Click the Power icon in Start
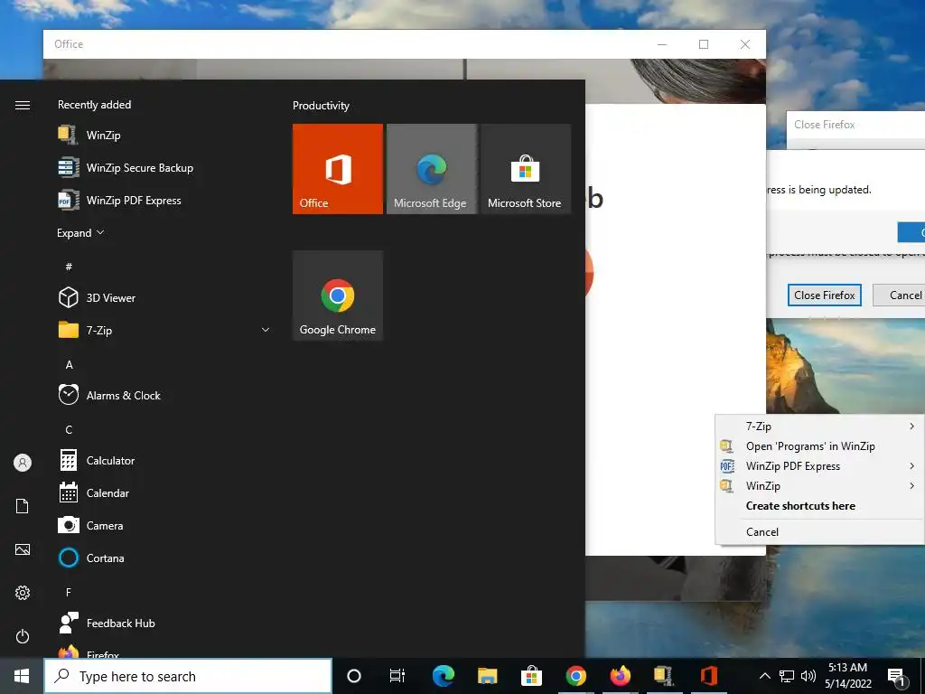 point(23,636)
